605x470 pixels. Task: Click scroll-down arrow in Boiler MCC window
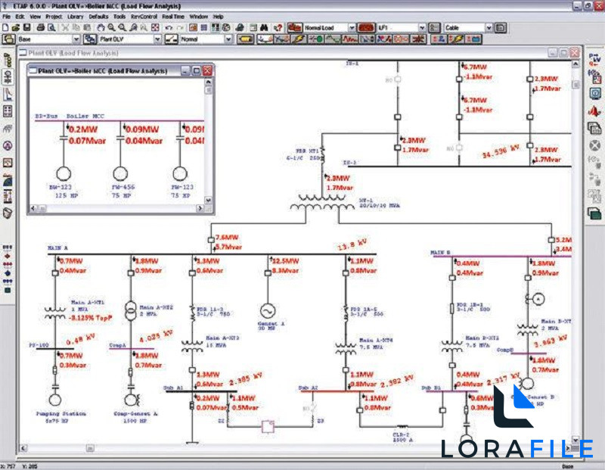(209, 200)
